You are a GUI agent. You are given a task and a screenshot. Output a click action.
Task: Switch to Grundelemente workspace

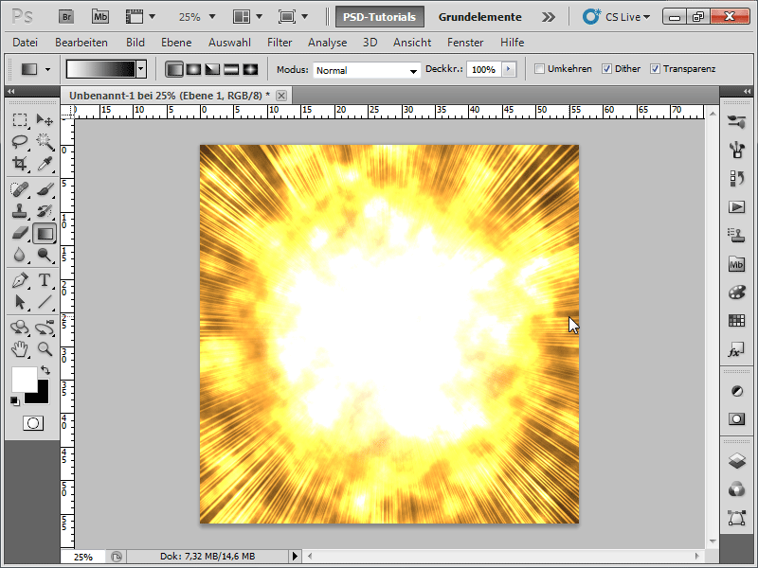pyautogui.click(x=480, y=17)
